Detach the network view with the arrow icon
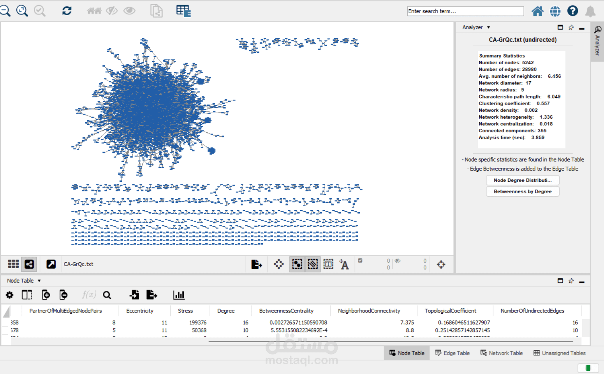The image size is (604, 374). (51, 264)
